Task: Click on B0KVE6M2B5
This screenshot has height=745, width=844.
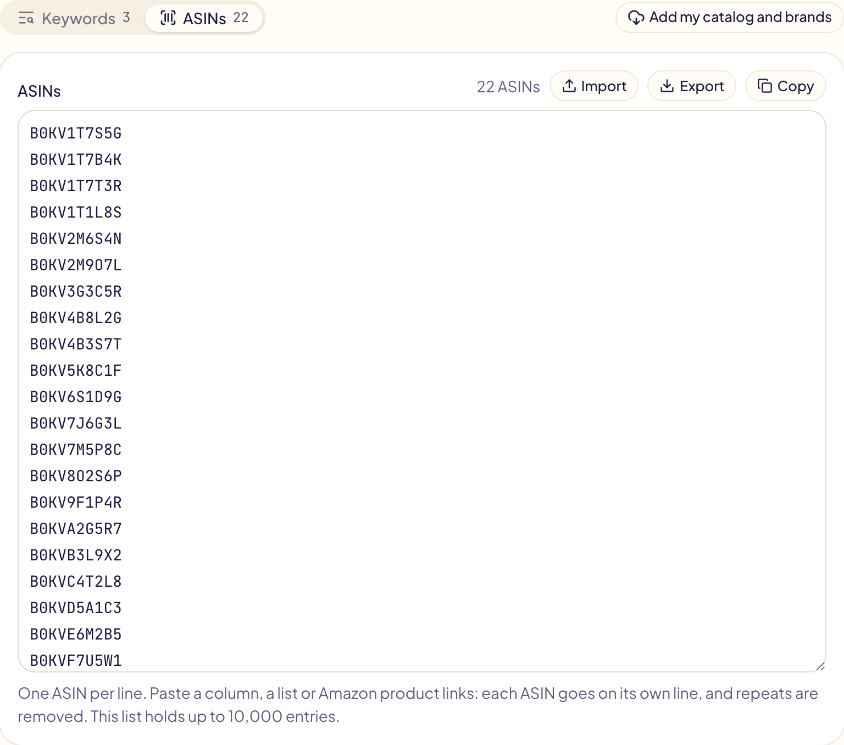Action: [x=76, y=635]
